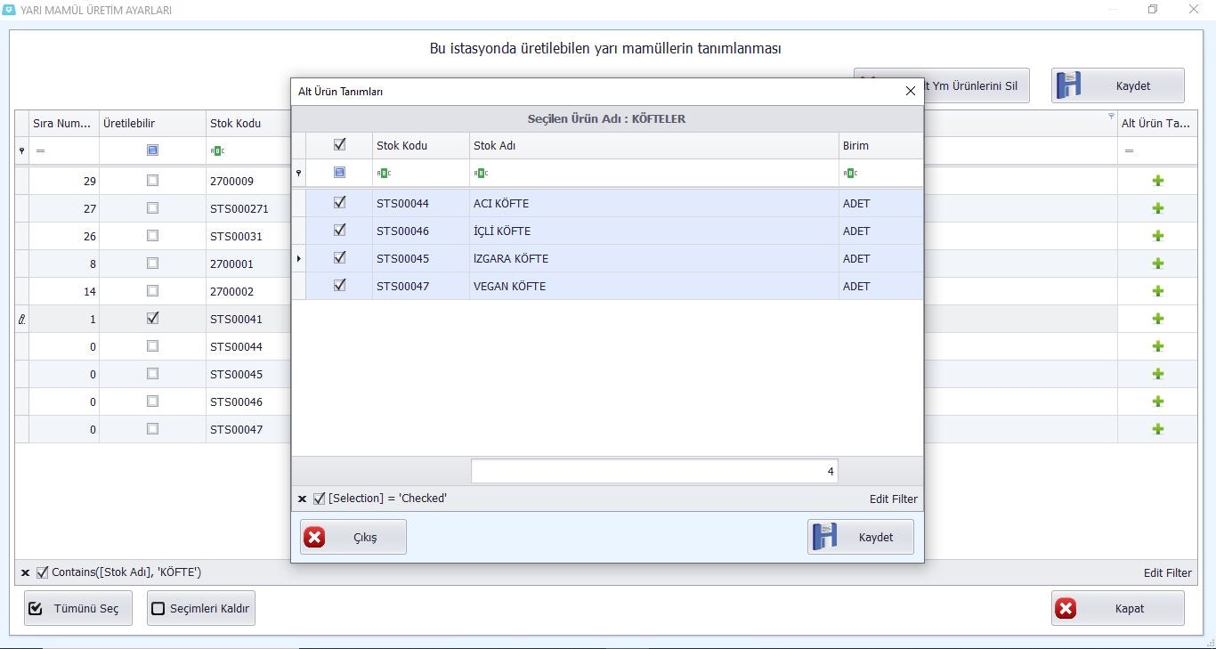Click Stok Kodu filter operator icon in dialog
The height and width of the screenshot is (649, 1216).
coord(384,174)
